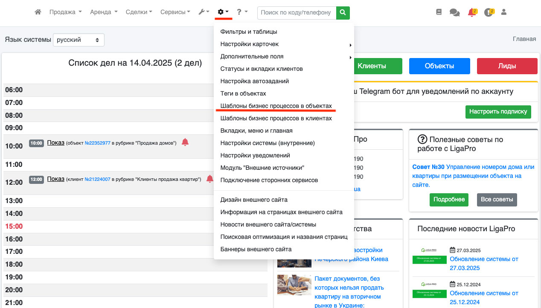Focus the Поиск по коду/телефону search field

click(296, 13)
